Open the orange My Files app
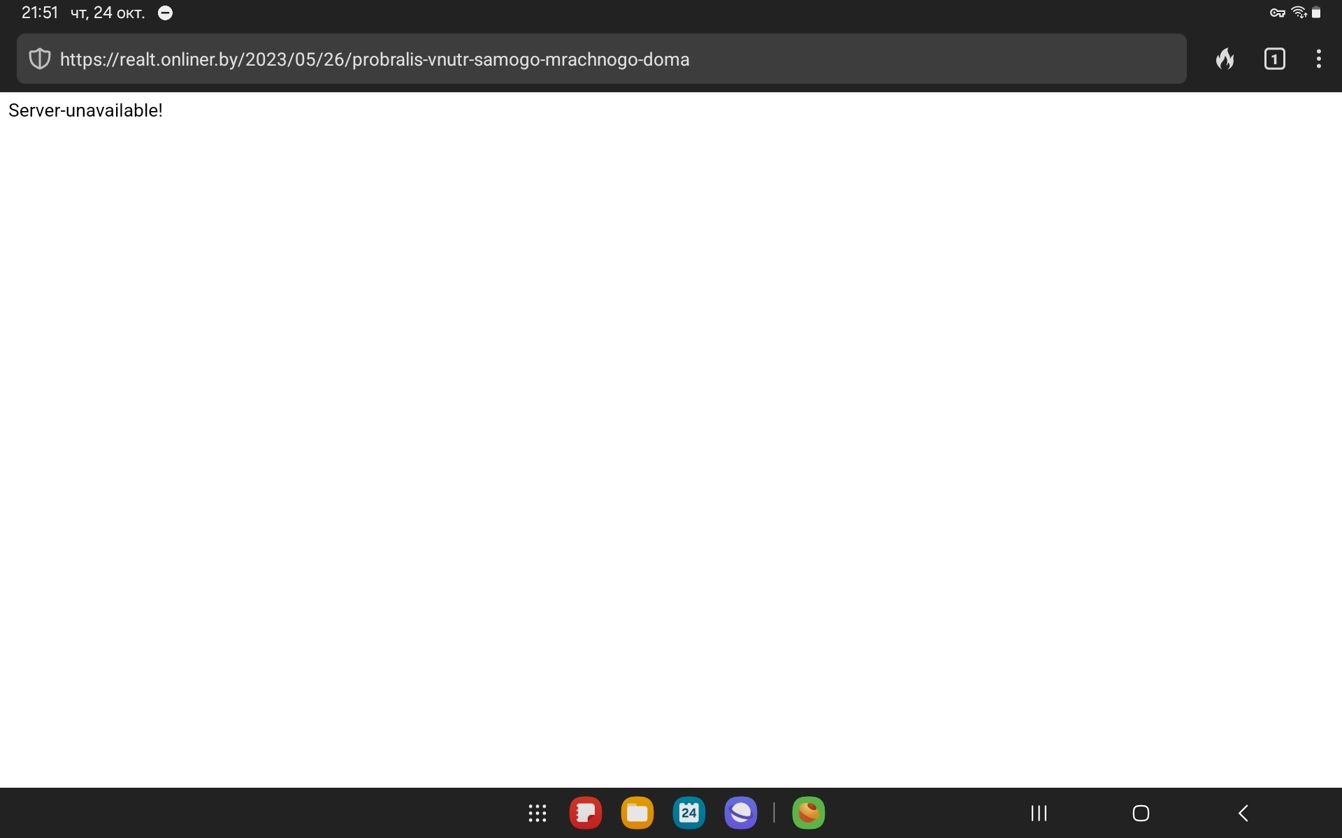The width and height of the screenshot is (1342, 838). pos(637,813)
